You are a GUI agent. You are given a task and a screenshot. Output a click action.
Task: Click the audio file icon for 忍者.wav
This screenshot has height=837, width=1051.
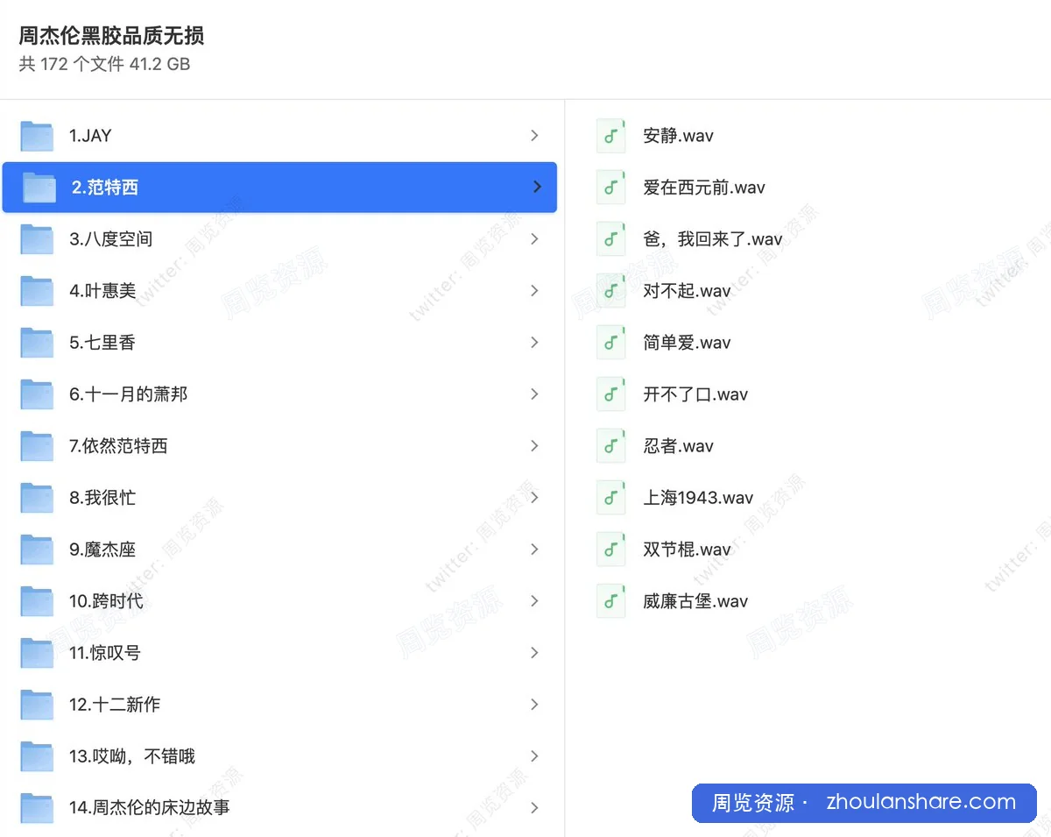point(611,446)
